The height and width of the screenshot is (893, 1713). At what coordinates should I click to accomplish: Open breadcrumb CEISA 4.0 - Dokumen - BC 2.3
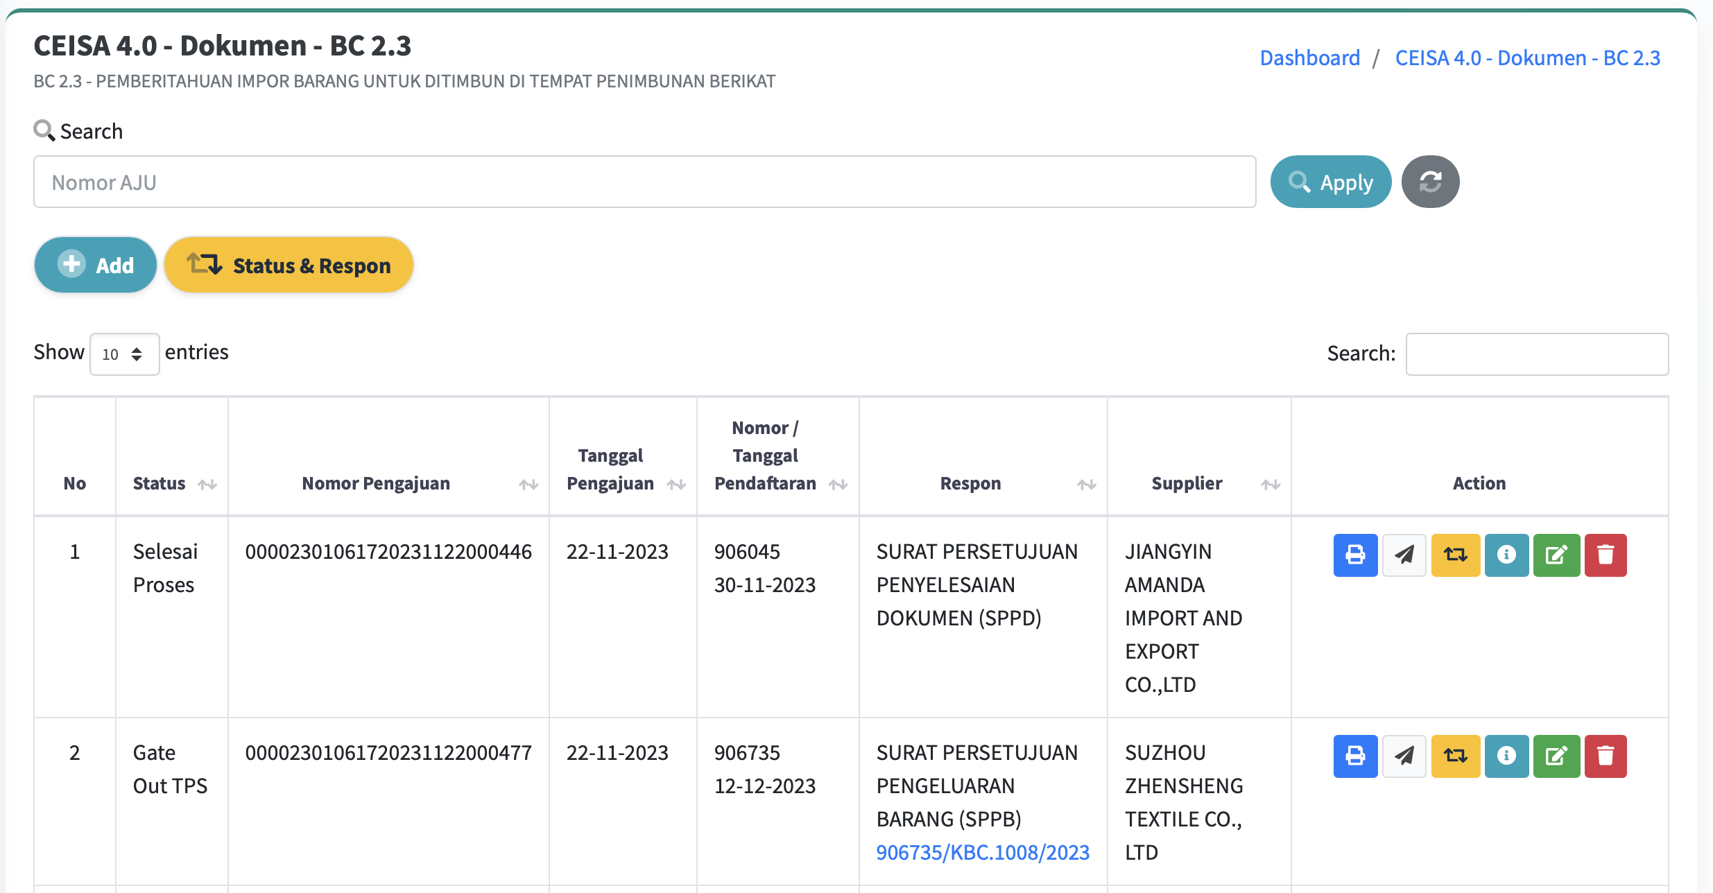pos(1527,58)
